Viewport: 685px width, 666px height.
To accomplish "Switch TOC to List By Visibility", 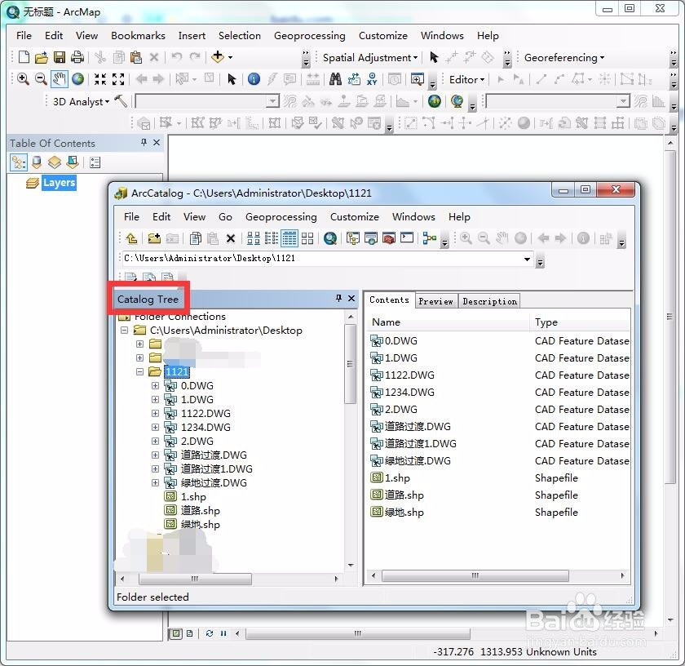I will pos(54,162).
